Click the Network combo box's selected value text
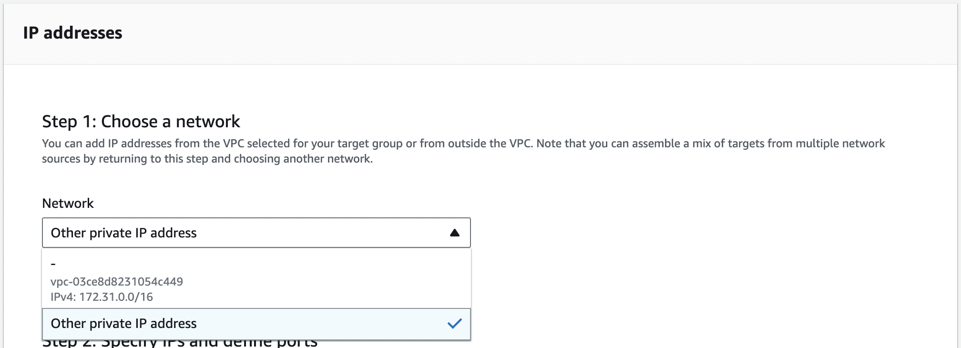Image resolution: width=961 pixels, height=348 pixels. click(x=123, y=233)
